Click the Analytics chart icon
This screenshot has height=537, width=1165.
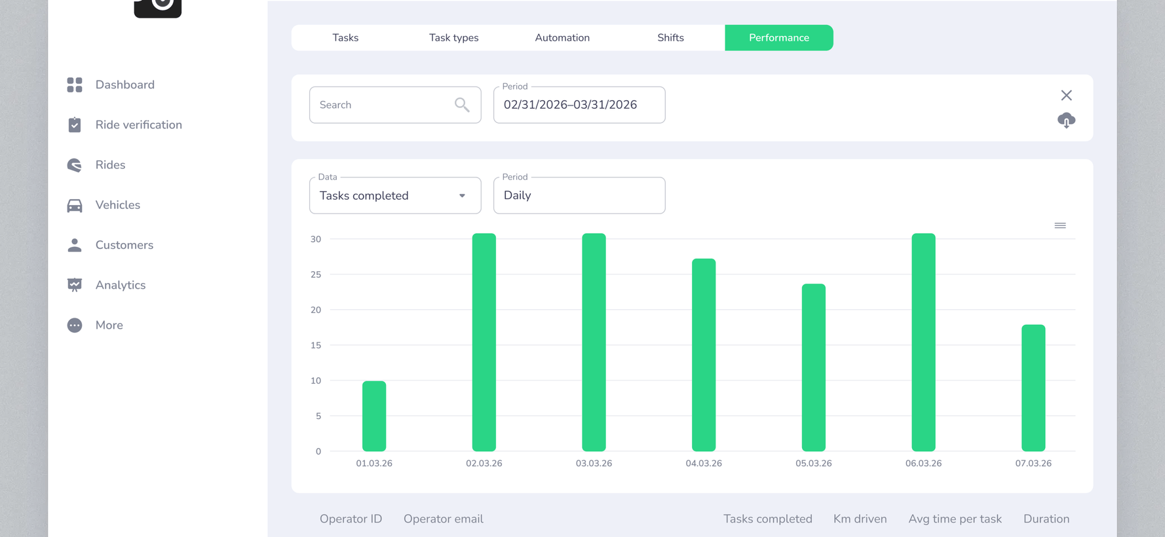tap(75, 285)
